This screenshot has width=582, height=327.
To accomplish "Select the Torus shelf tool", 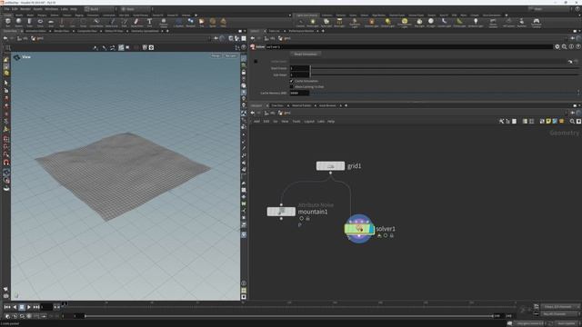I will pyautogui.click(x=40, y=23).
